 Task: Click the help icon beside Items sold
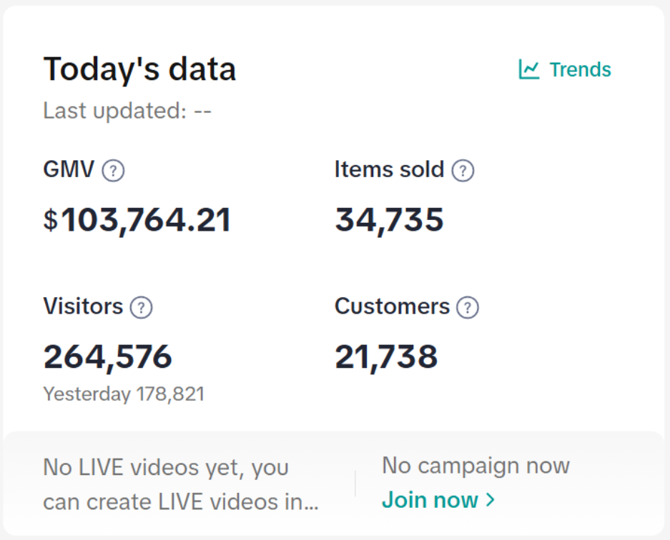[463, 171]
